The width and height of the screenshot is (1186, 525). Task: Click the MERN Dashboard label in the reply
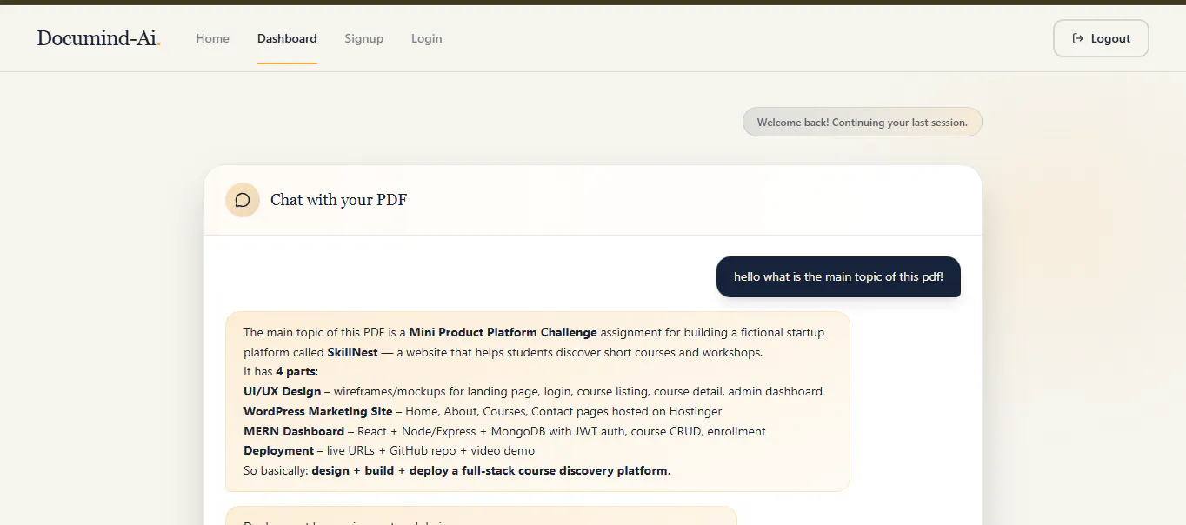tap(294, 431)
